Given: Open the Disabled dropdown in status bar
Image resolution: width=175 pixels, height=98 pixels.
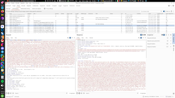Looking at the screenshot, I should coord(170,96).
